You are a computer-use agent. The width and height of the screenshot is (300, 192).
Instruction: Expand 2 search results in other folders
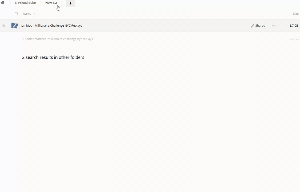click(53, 57)
